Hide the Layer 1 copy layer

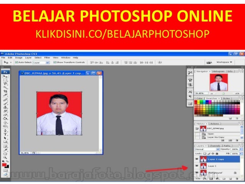click(x=197, y=159)
